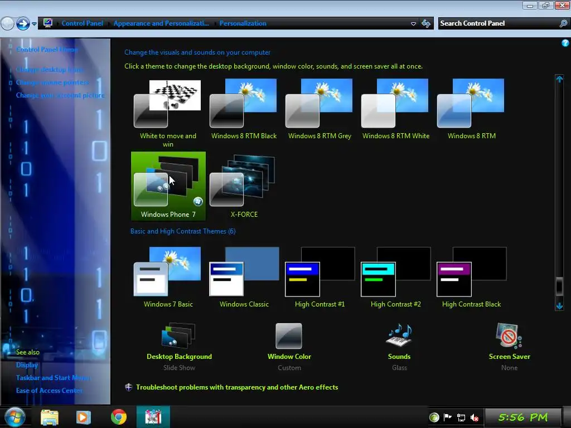Open the Display link under See also
Image resolution: width=571 pixels, height=428 pixels.
27,364
